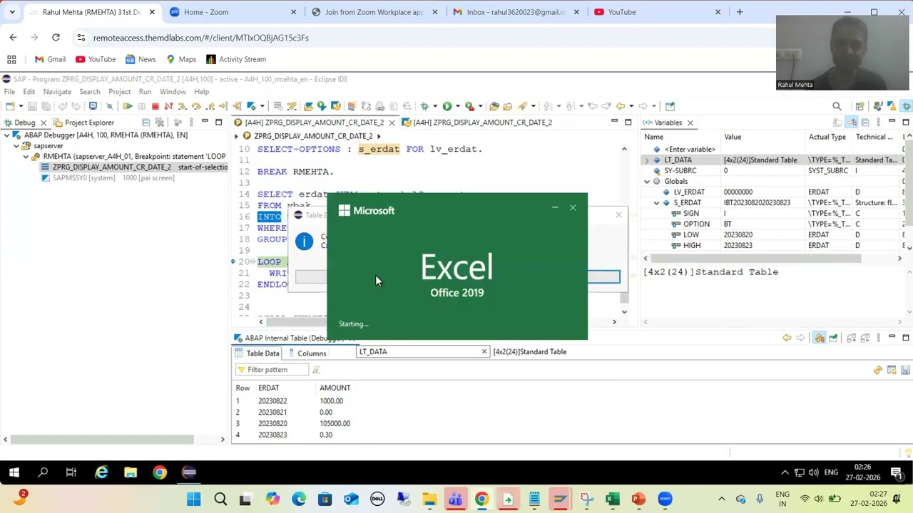Viewport: 913px width, 513px height.
Task: Reload the remote access page
Action: coord(56,38)
